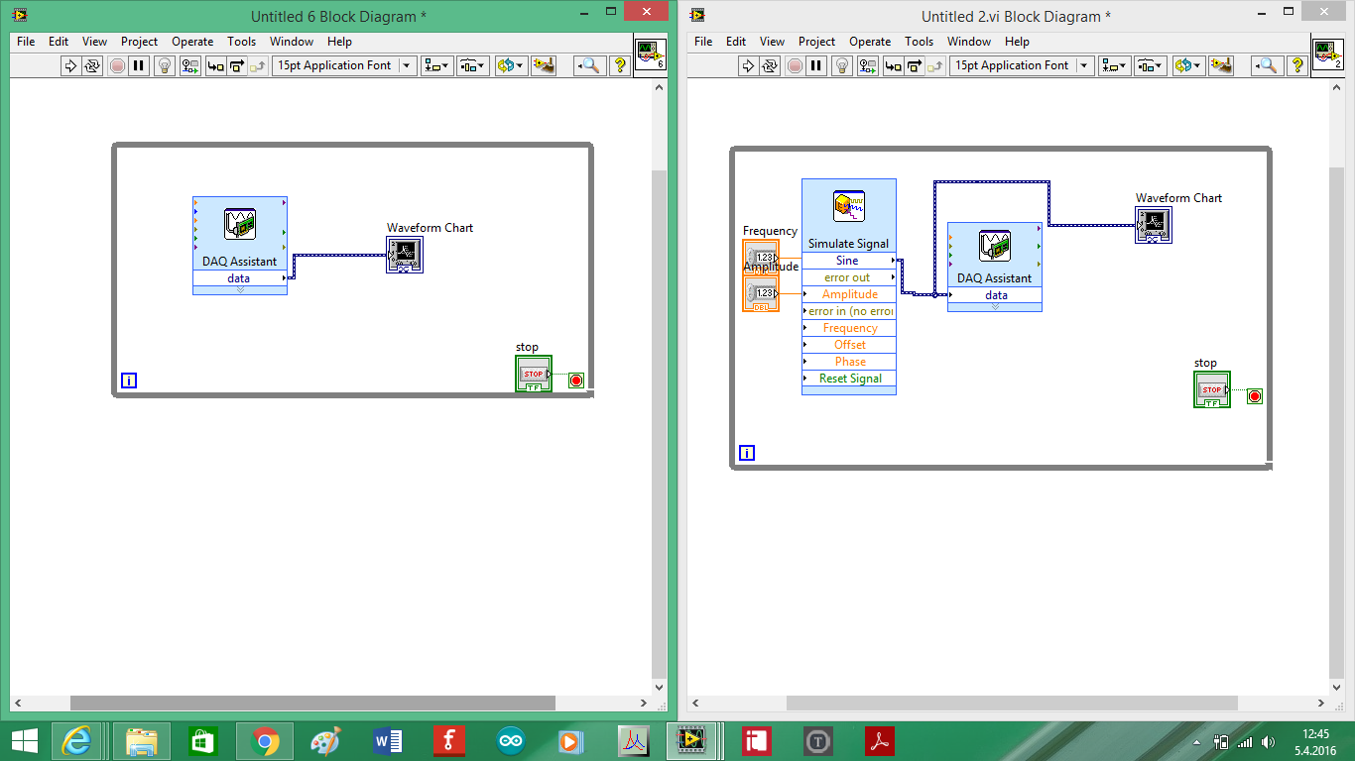1355x761 pixels.
Task: Click the loop iteration terminal in Untitled 6
Action: [129, 380]
